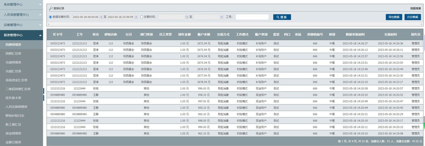Sort by the 数据采集时间 column header
The image size is (425, 146).
355,34
